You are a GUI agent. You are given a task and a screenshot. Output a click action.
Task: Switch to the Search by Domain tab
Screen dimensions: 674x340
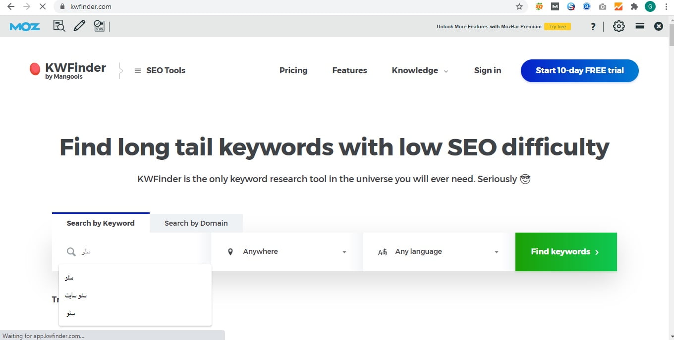coord(196,223)
